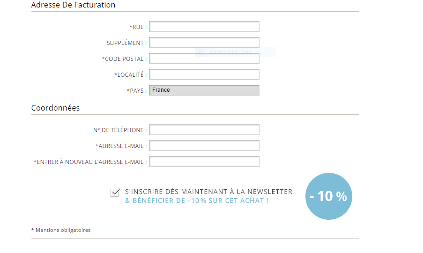The width and height of the screenshot is (423, 253).
Task: Open the PAYS field showing France
Action: point(204,90)
